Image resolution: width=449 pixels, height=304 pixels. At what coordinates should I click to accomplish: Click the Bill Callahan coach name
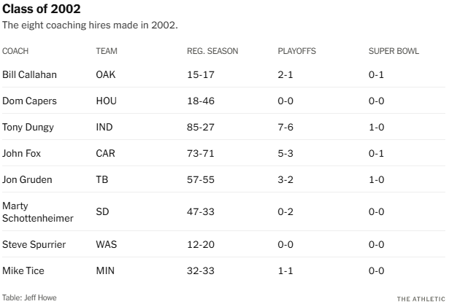(x=30, y=74)
